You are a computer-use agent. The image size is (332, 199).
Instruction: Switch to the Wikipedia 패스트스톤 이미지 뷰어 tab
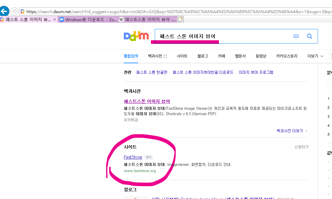pos(148,20)
